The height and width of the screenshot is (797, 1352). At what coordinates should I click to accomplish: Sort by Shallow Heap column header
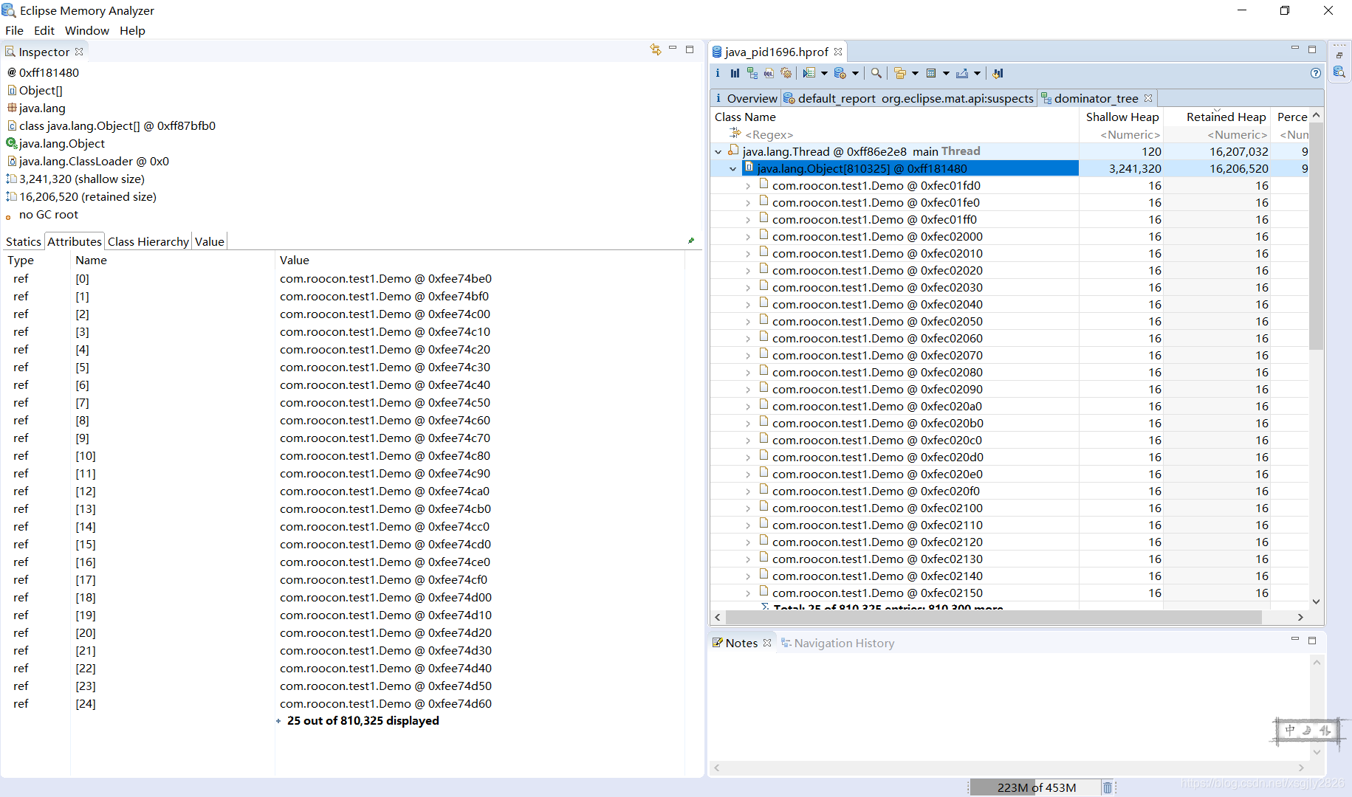pyautogui.click(x=1122, y=117)
